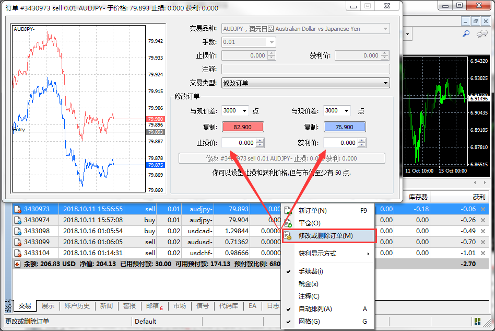
Task: Click into the 止损价 input field in 修改订单
Action: point(239,143)
